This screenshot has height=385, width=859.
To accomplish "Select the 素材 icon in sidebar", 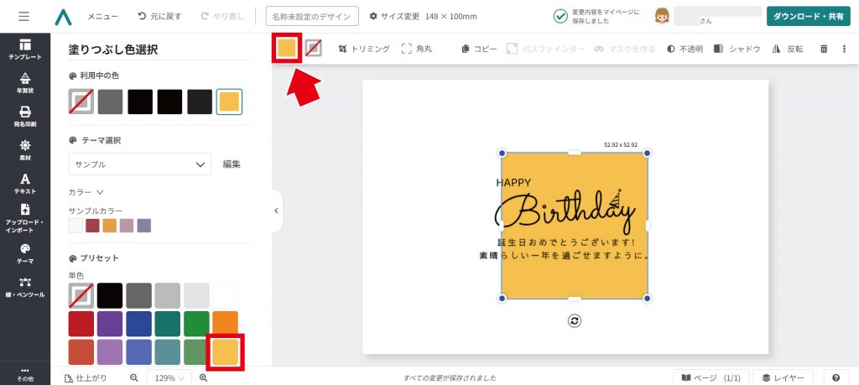I will [x=25, y=150].
